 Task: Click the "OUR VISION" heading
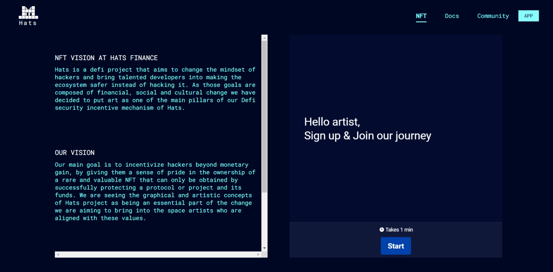pyautogui.click(x=75, y=152)
